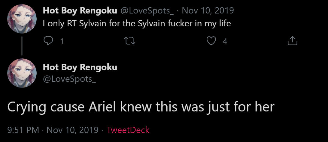Click the lower tweet's profile avatar
Image resolution: width=328 pixels, height=142 pixels.
[21, 73]
